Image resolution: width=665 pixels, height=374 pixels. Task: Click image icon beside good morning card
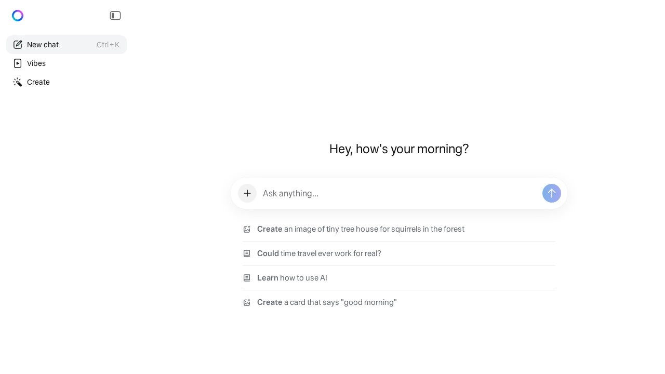click(247, 302)
